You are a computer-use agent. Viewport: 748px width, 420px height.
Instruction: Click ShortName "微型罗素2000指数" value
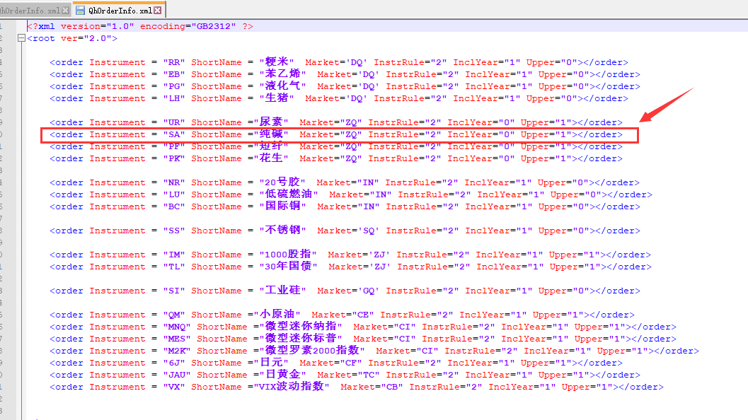[312, 351]
